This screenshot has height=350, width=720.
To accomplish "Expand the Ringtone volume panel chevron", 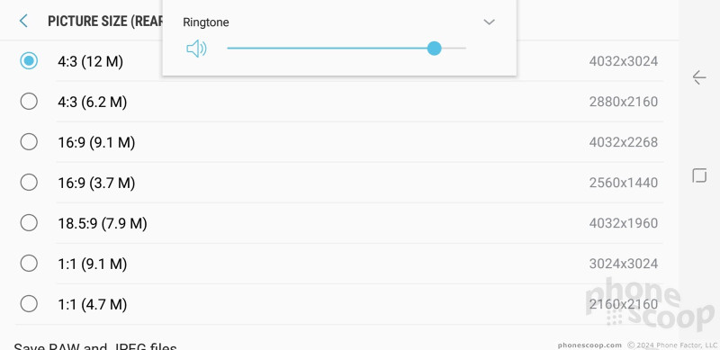I will point(489,22).
